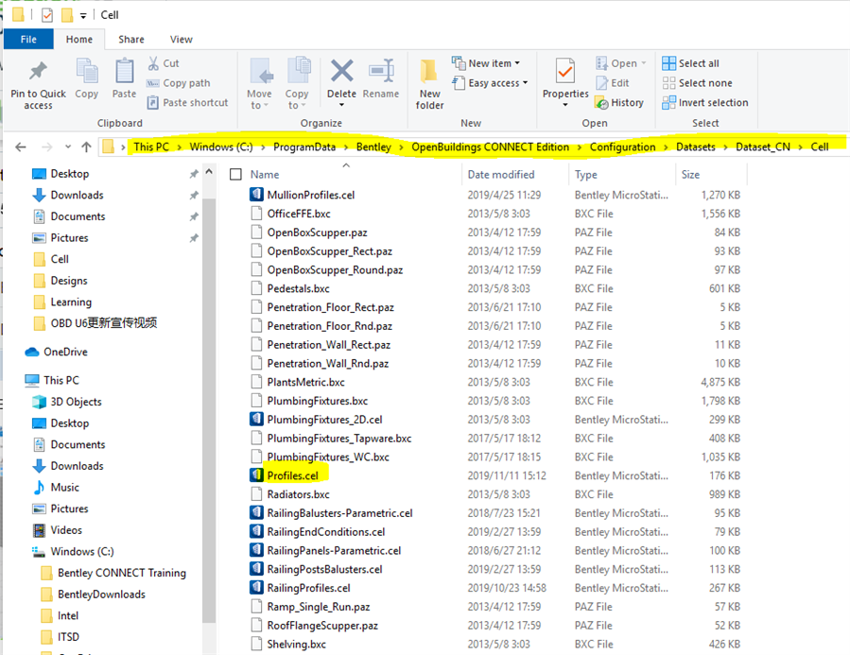The height and width of the screenshot is (655, 850).
Task: Click the Paste clipboard icon
Action: point(124,72)
